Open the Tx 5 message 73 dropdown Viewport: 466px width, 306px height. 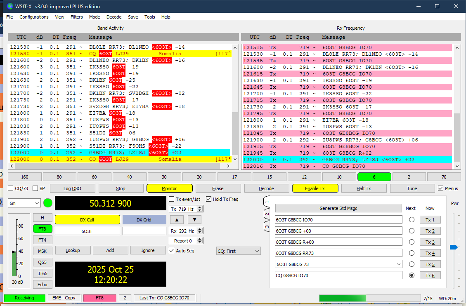click(398, 264)
